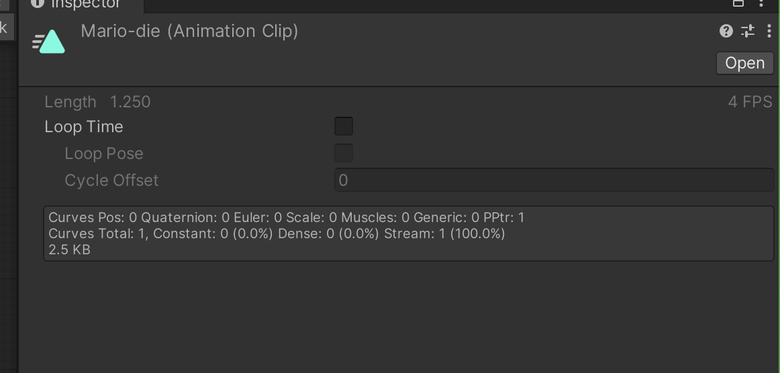Enable the Loop Time checkbox
This screenshot has width=780, height=373.
[344, 126]
